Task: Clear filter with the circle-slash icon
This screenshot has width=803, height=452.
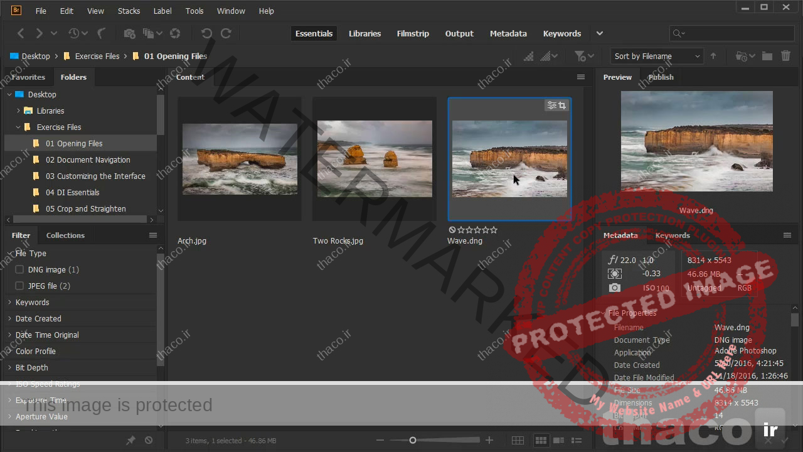Action: click(149, 441)
